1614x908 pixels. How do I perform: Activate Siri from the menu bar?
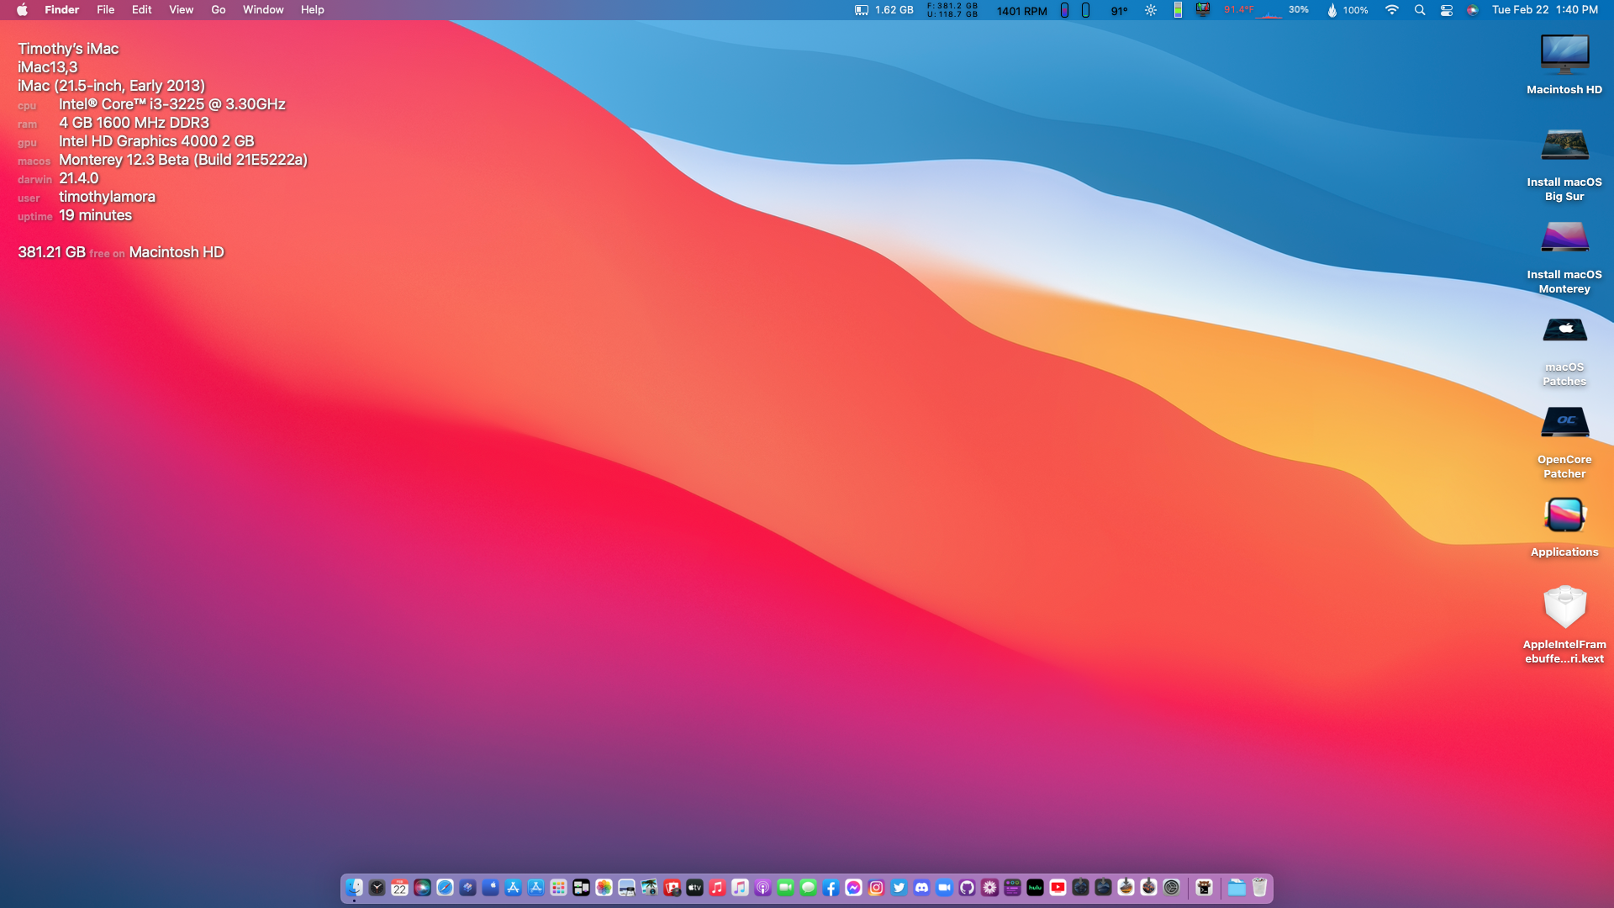[1472, 10]
